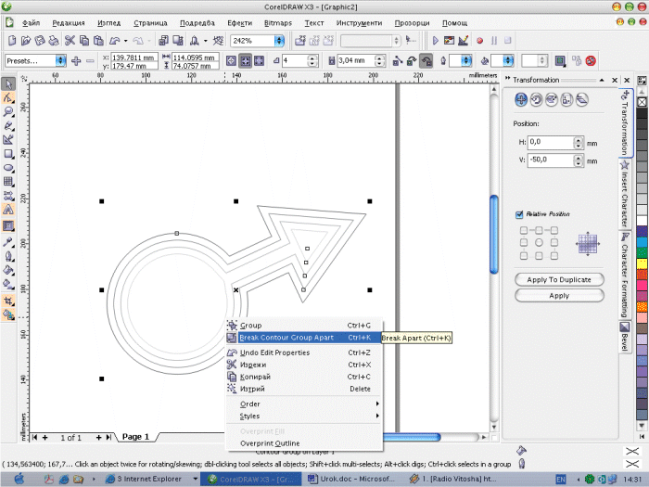Open the Ефекти menu
This screenshot has width=649, height=487.
click(239, 23)
